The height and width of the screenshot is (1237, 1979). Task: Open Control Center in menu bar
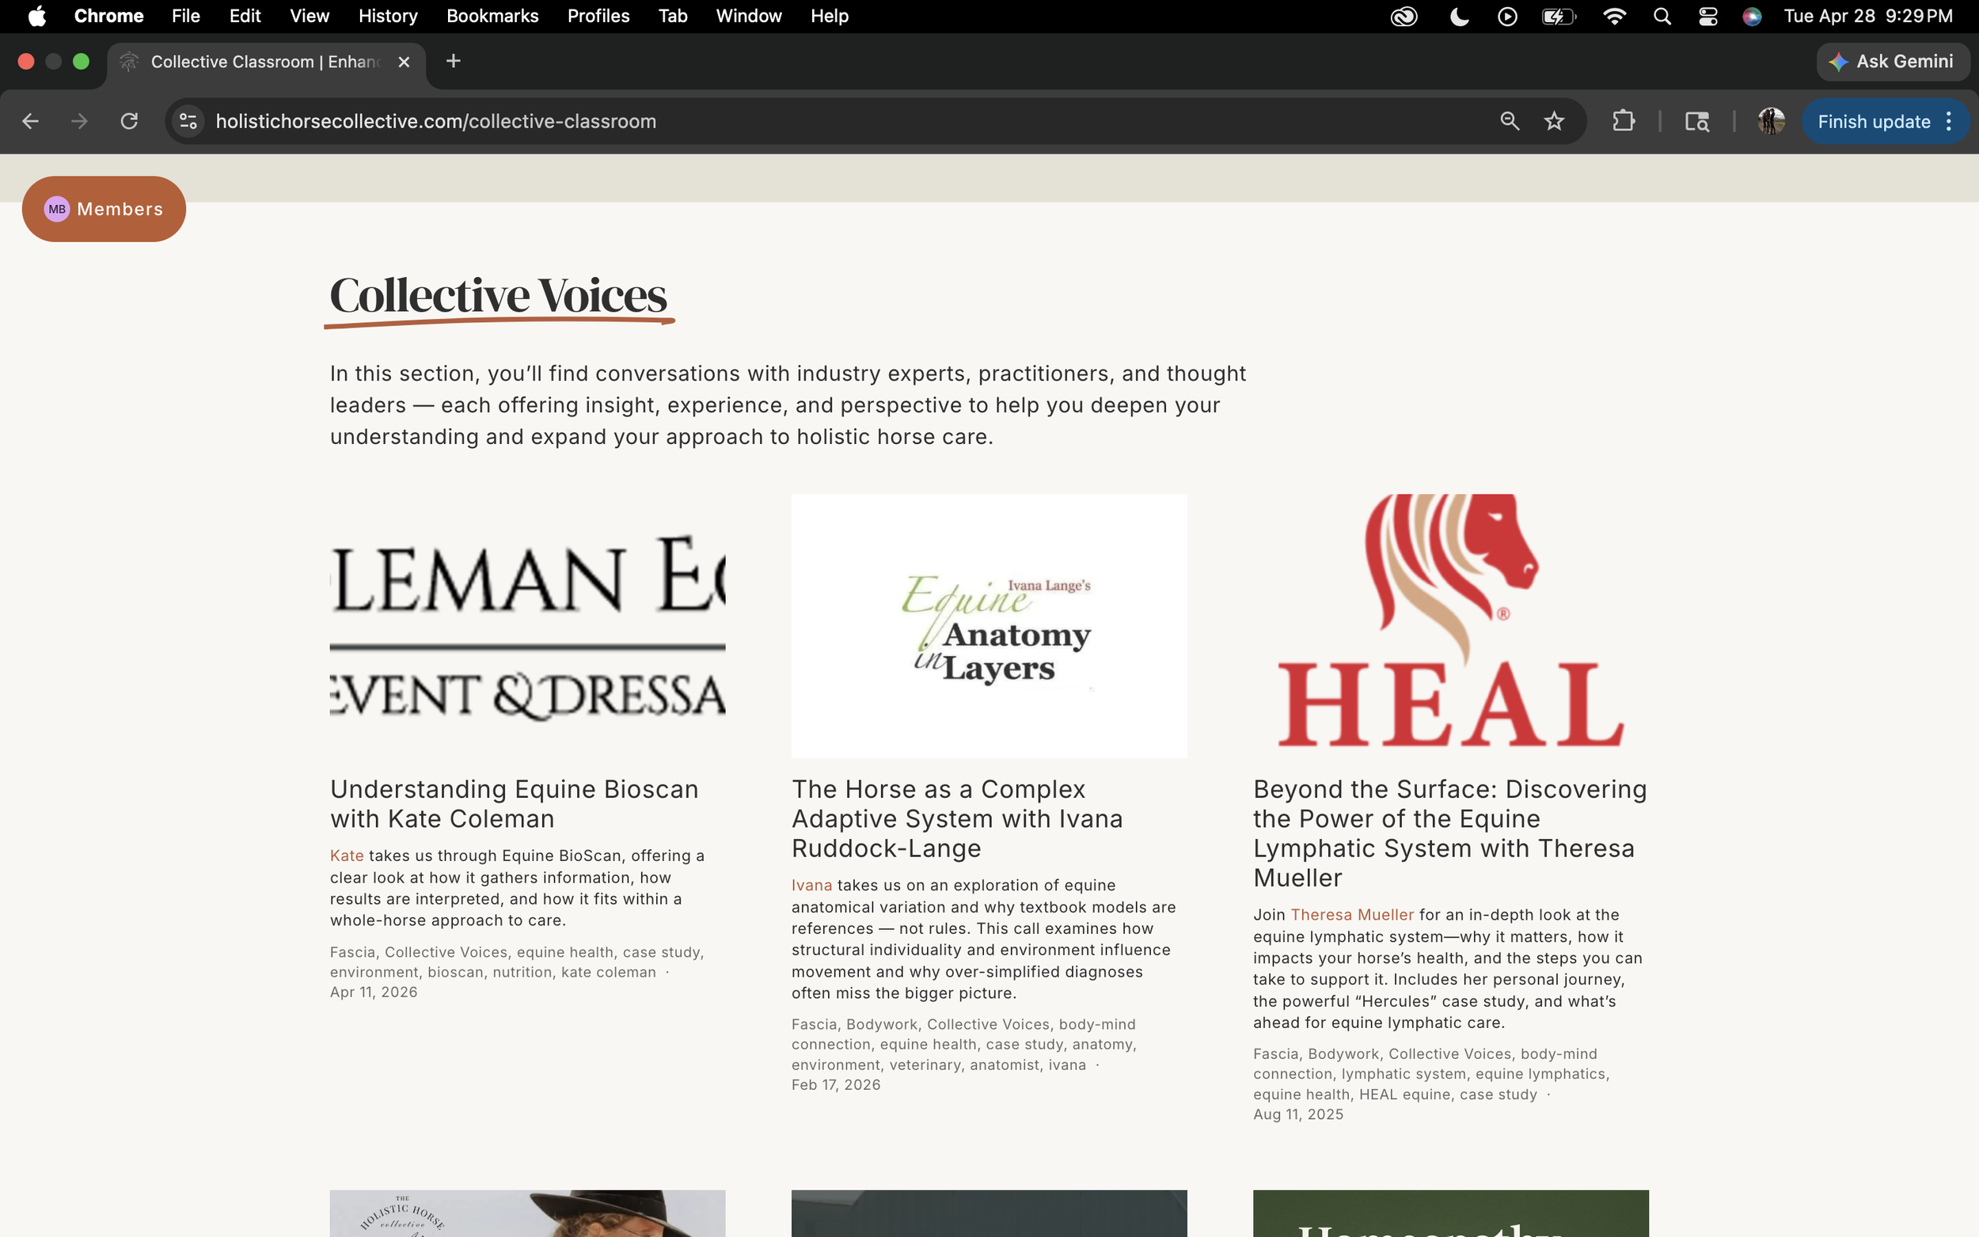(x=1707, y=17)
